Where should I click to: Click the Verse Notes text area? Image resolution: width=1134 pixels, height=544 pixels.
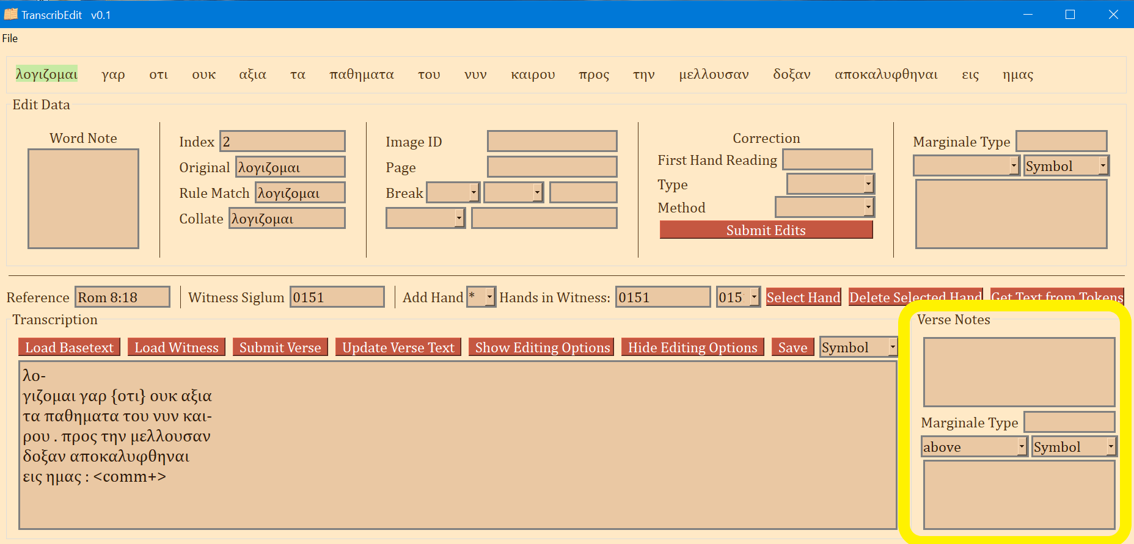[1019, 372]
